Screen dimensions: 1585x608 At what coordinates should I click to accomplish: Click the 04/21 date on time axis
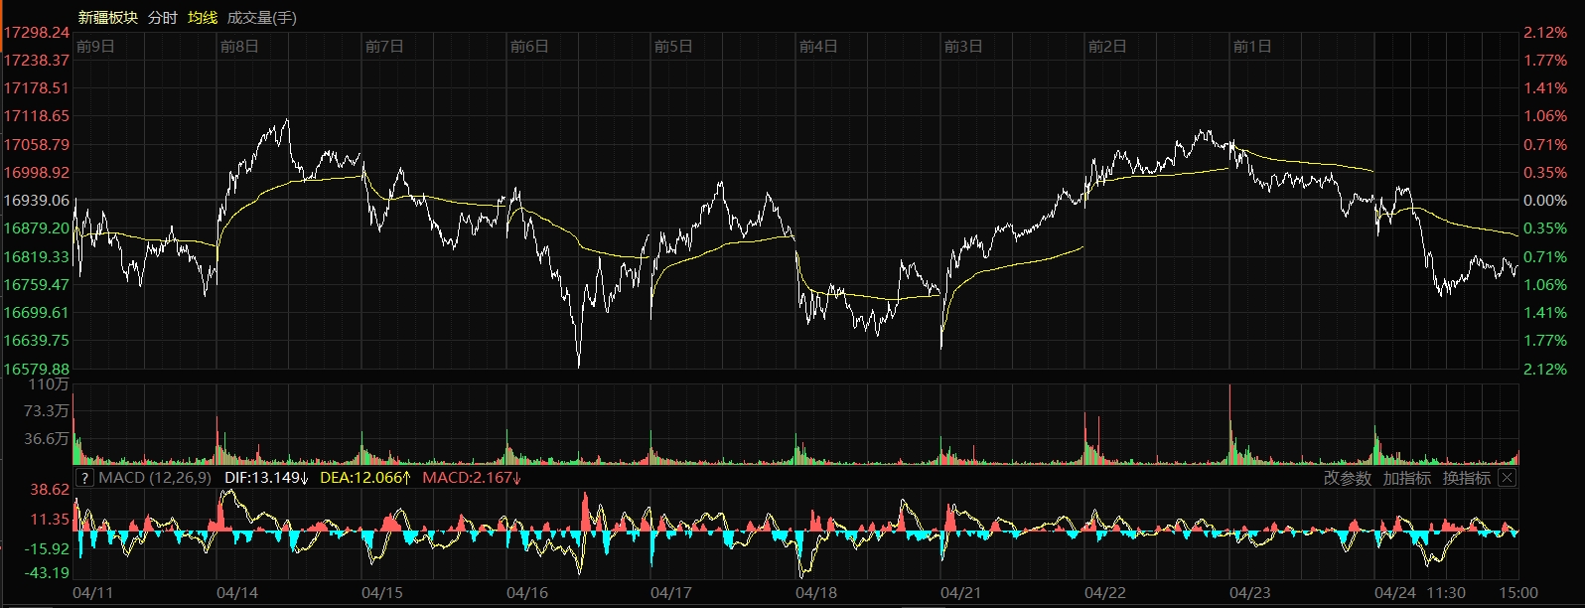point(961,593)
